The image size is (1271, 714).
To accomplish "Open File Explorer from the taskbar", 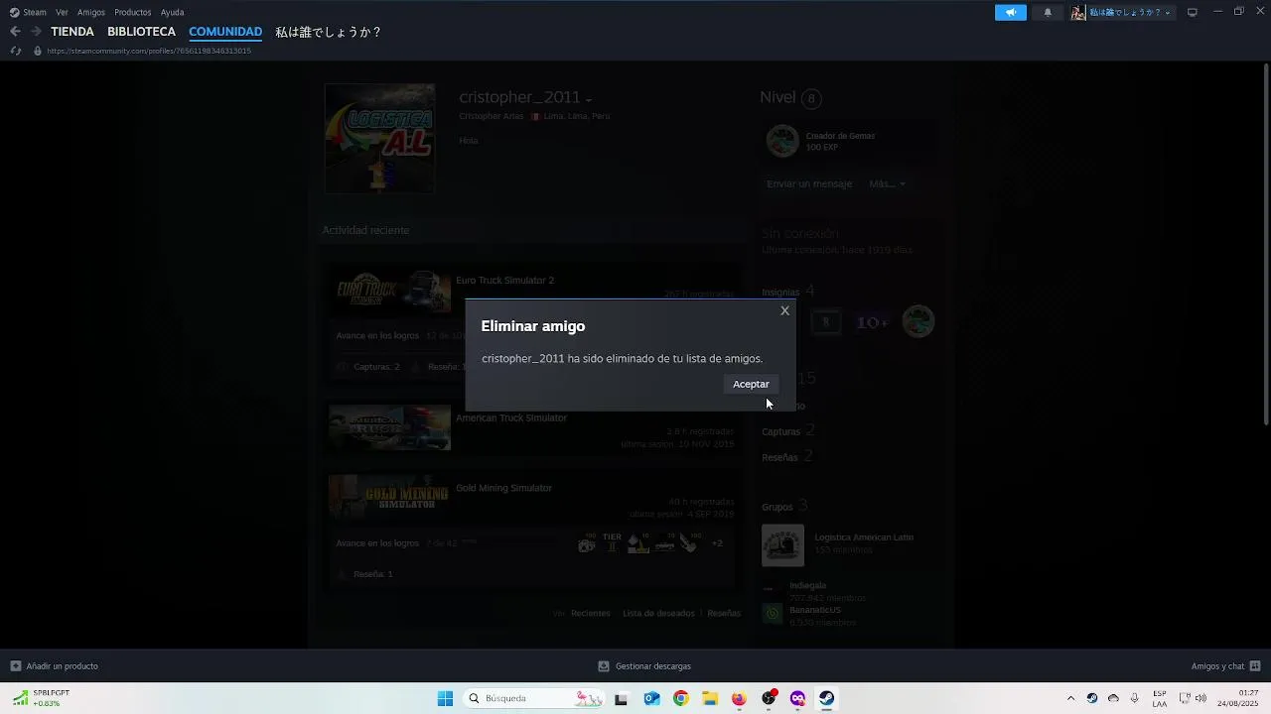I will pyautogui.click(x=710, y=698).
